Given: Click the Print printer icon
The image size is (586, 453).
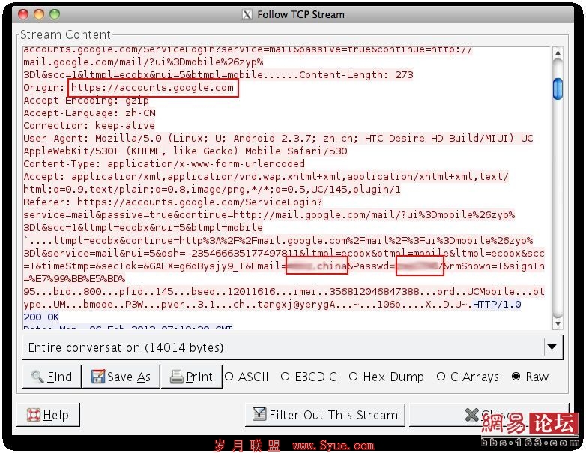Looking at the screenshot, I should (176, 376).
